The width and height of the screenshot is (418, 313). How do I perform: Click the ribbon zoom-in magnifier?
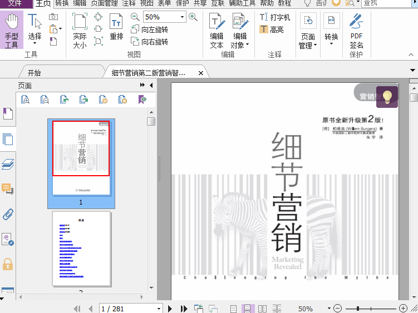[x=193, y=17]
